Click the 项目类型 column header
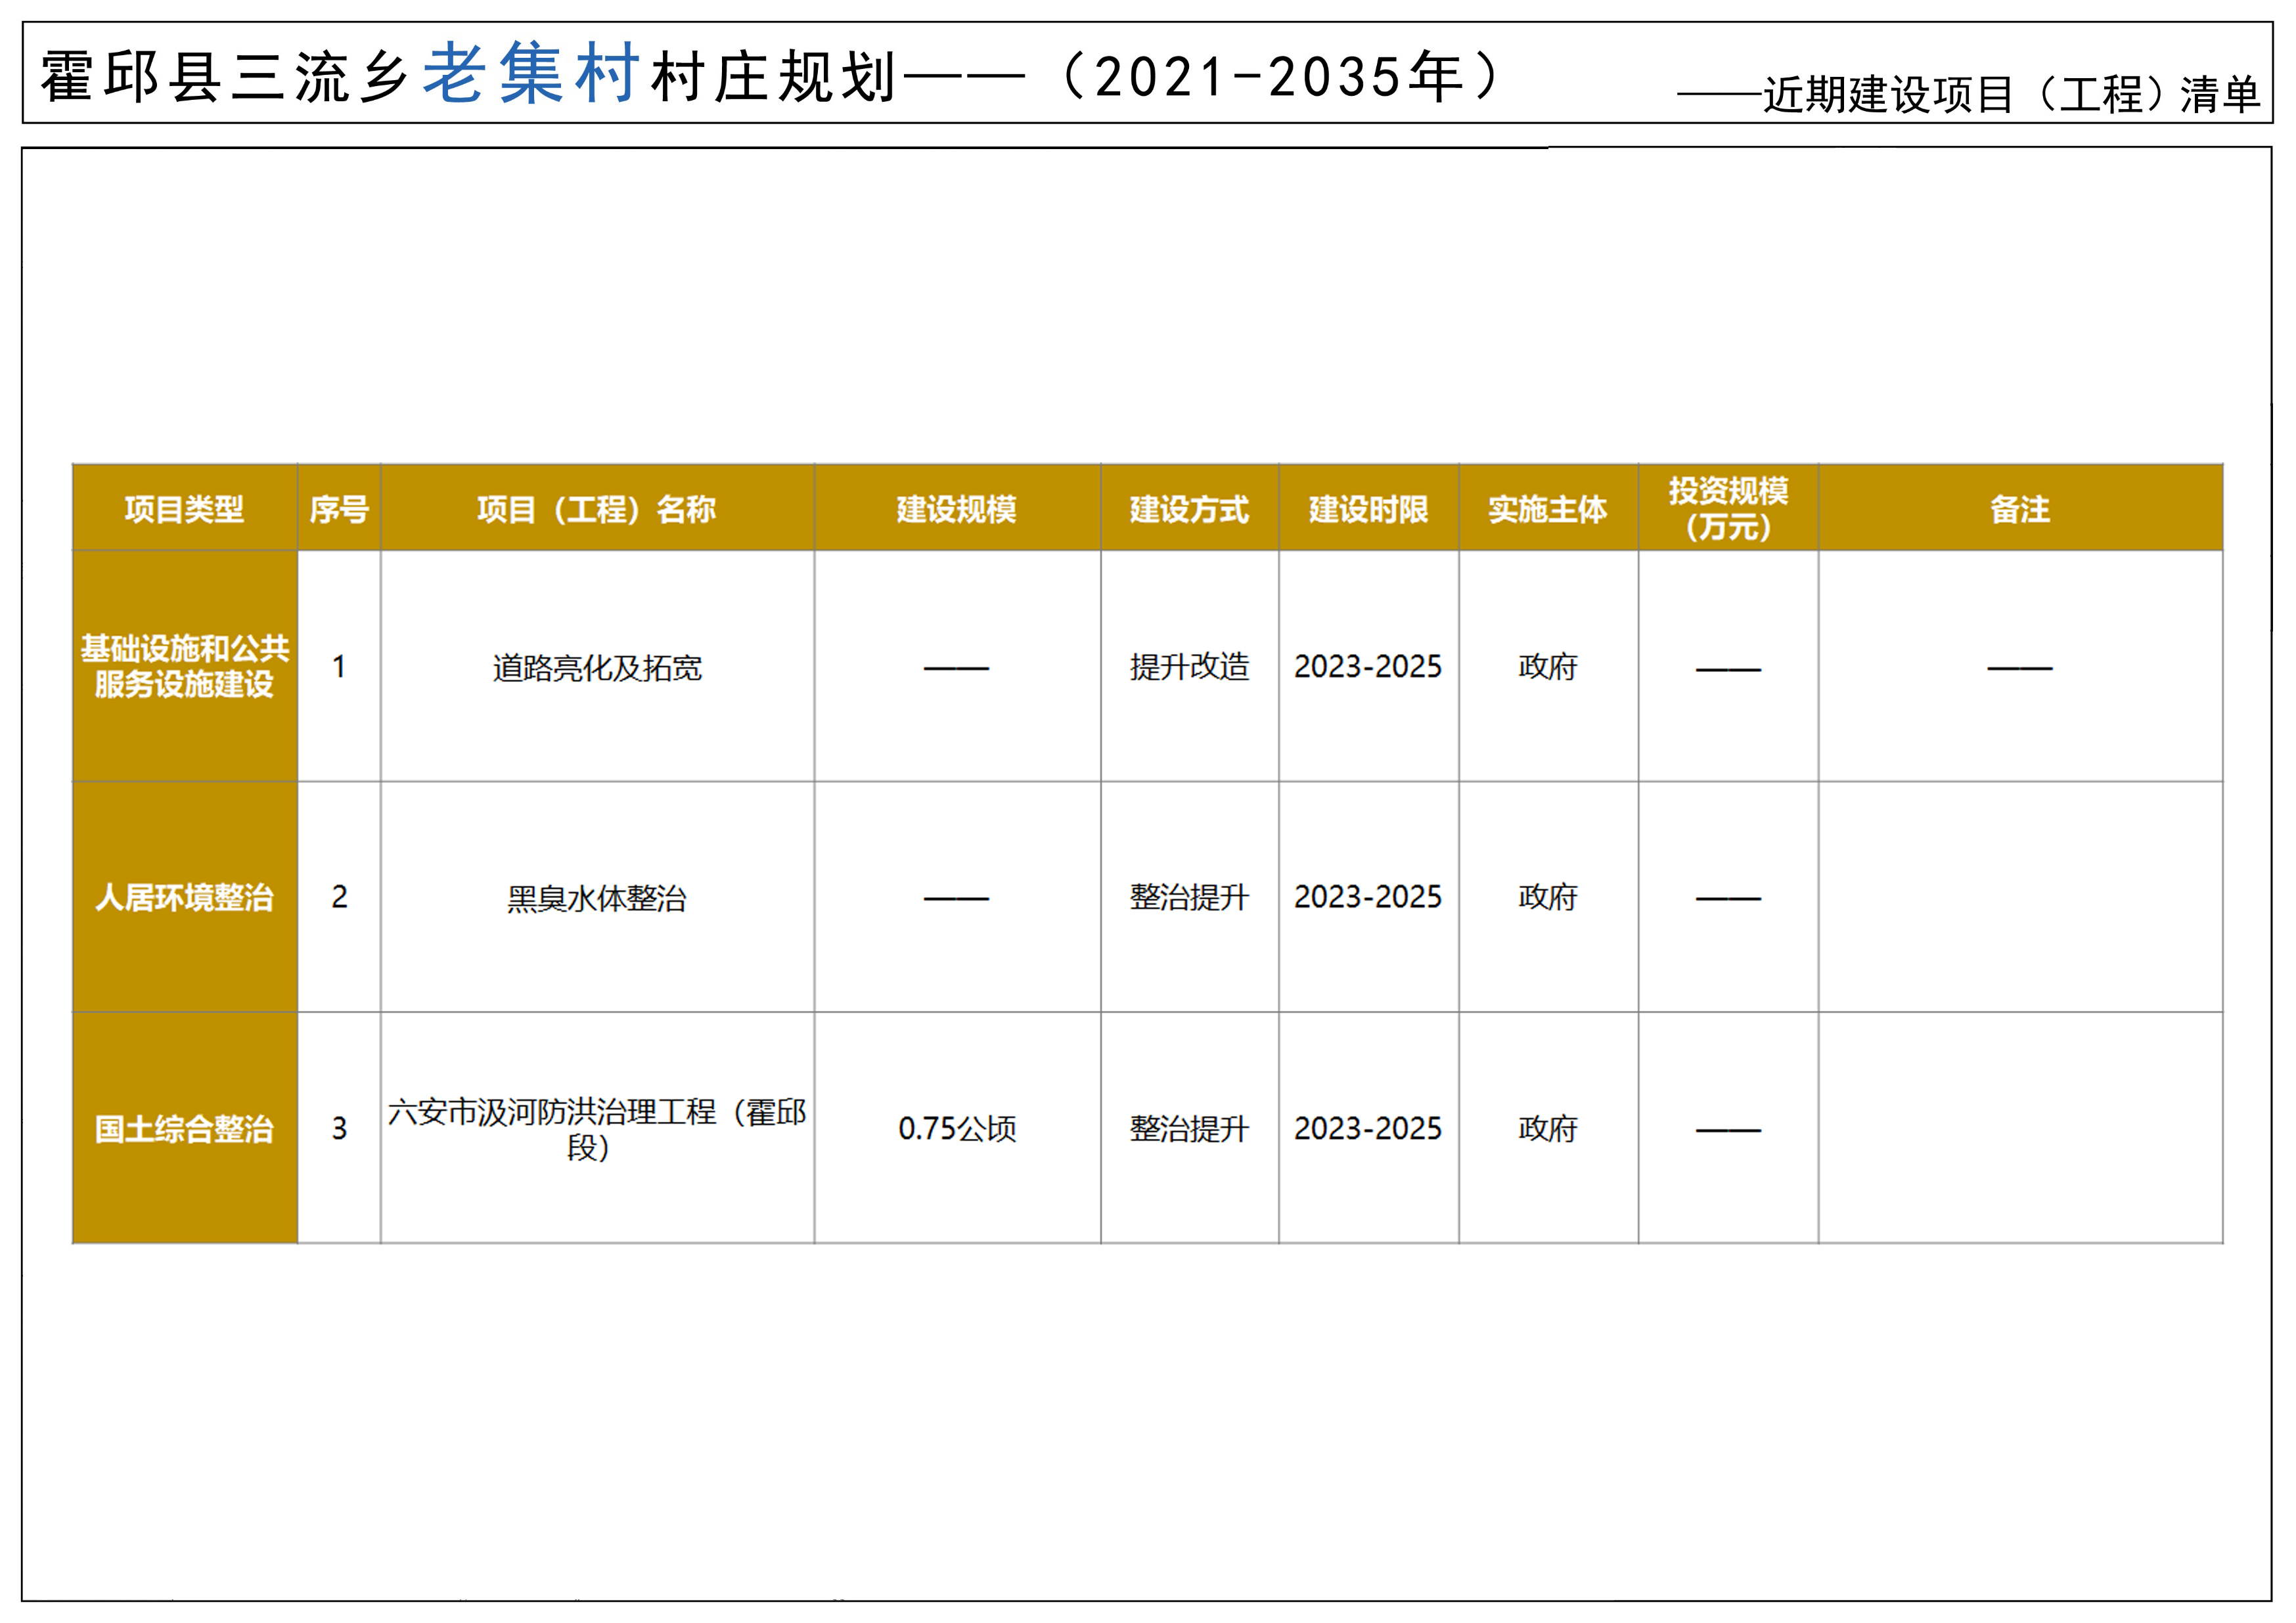Image resolution: width=2296 pixels, height=1623 pixels. tap(184, 509)
